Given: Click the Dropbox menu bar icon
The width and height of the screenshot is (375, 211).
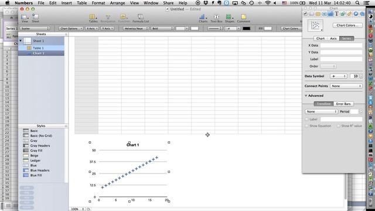Looking at the screenshot, I should coord(206,3).
